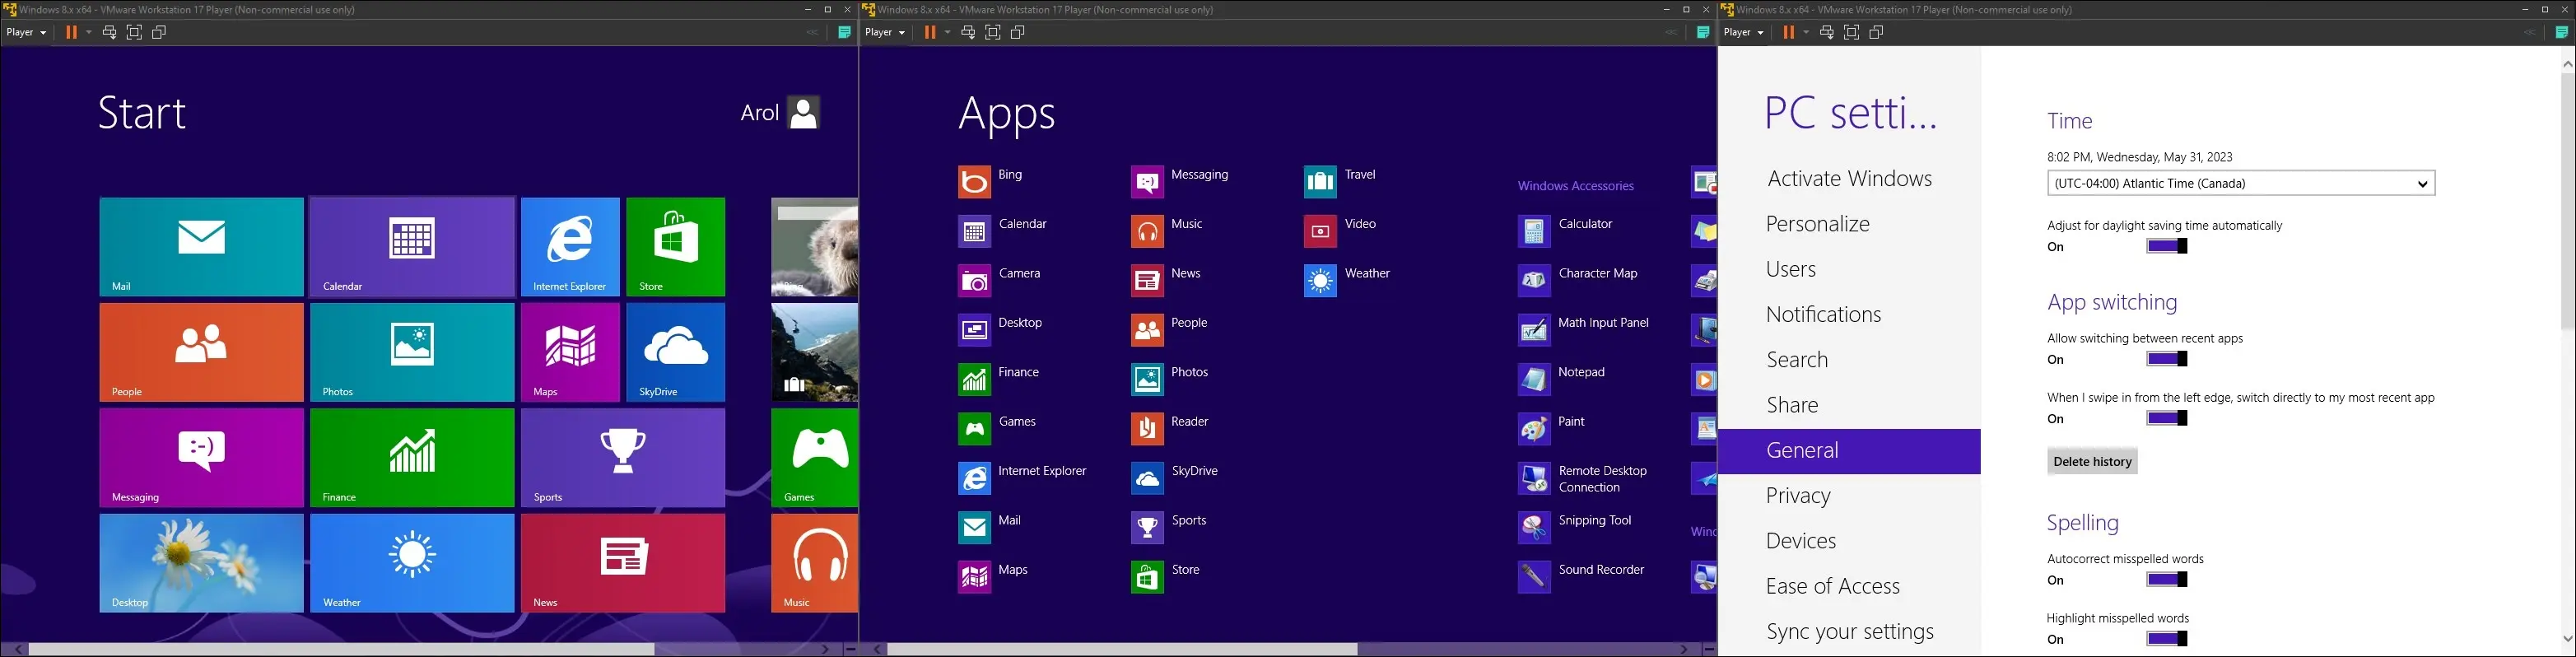Open Snipping Tool from Apps list
Viewport: 2576px width, 657px height.
pyautogui.click(x=1575, y=527)
